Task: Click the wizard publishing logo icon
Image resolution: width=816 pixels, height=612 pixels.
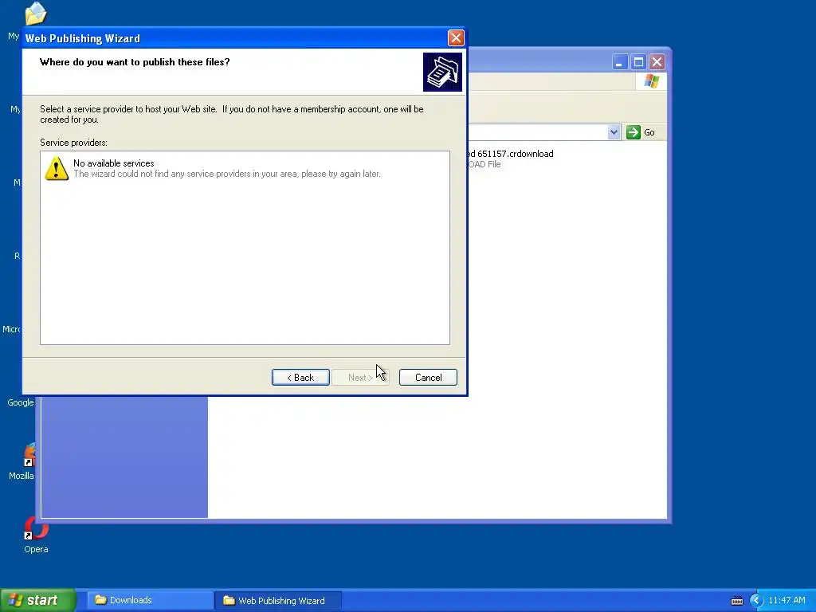Action: pos(442,72)
